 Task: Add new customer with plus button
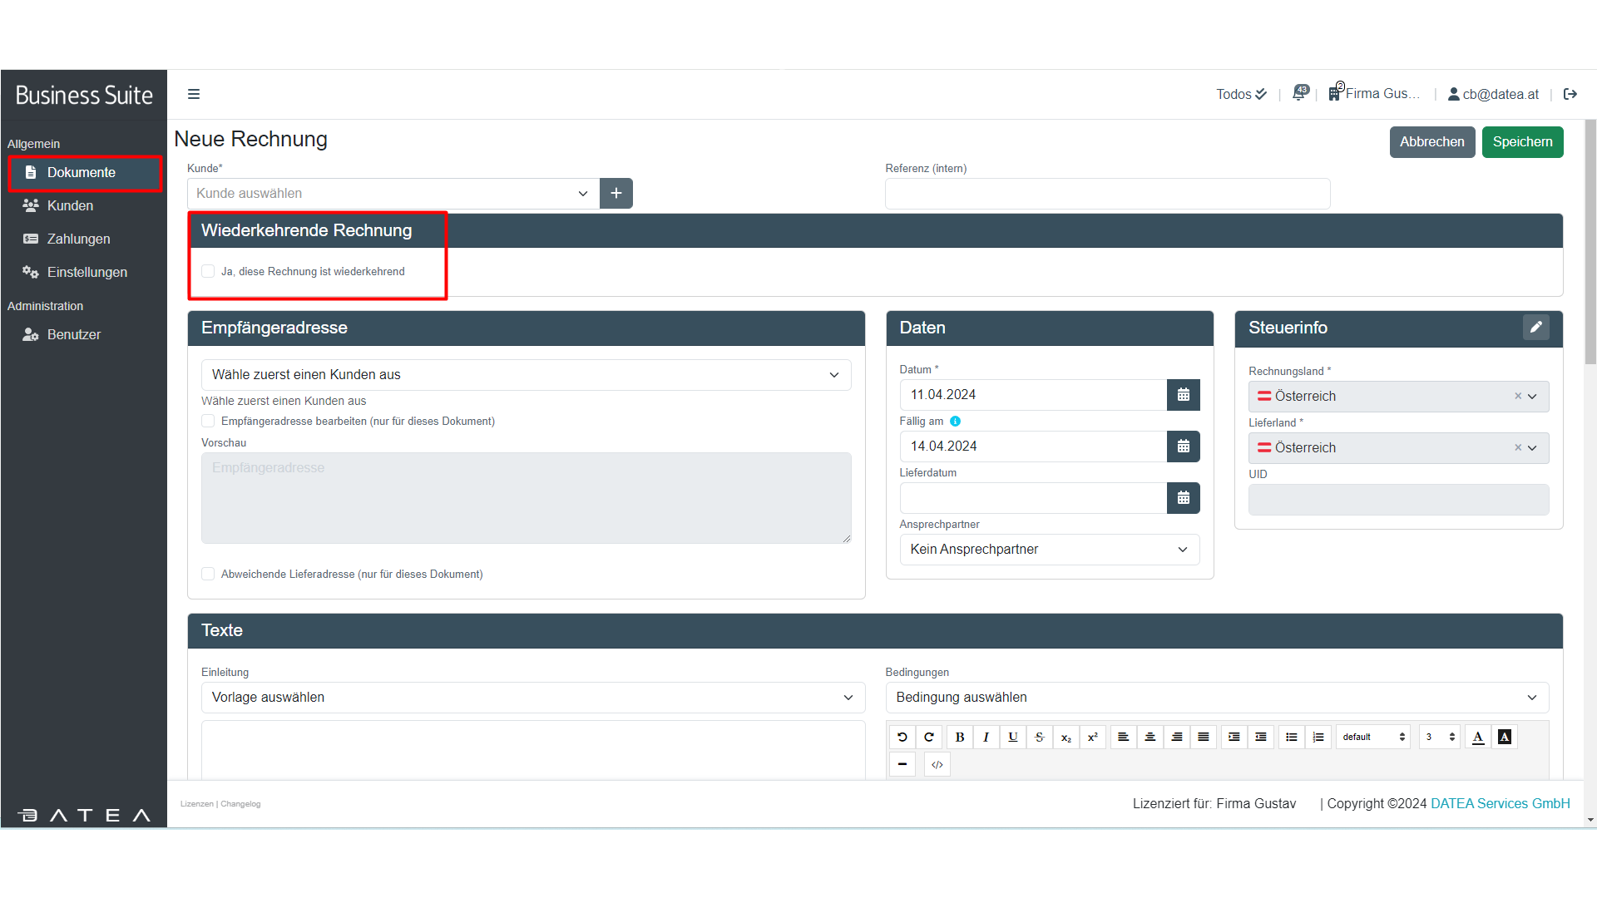pyautogui.click(x=616, y=193)
